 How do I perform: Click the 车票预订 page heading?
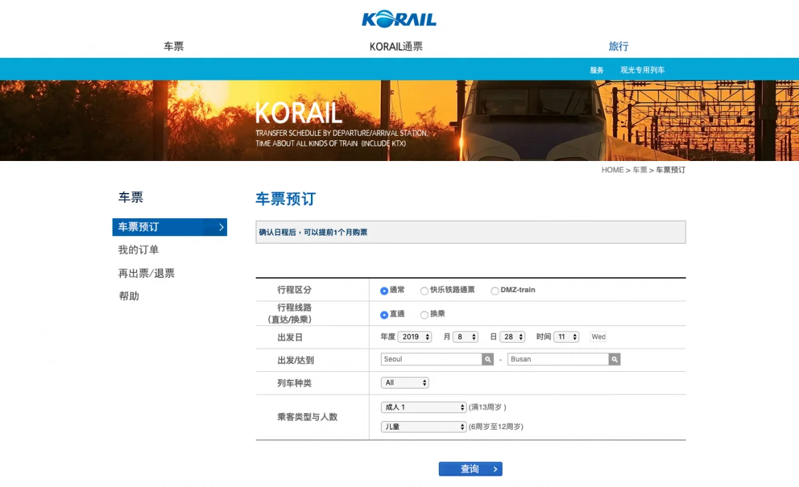pyautogui.click(x=286, y=199)
